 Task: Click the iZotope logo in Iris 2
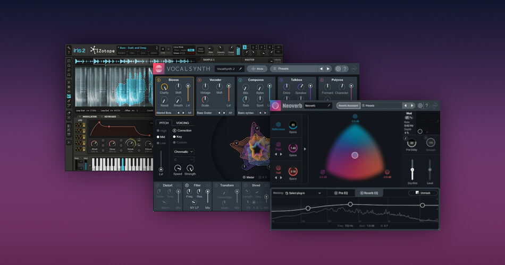(x=102, y=50)
